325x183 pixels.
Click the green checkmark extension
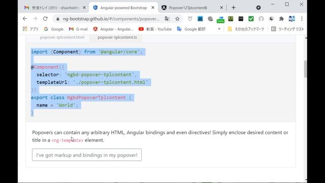coord(251,19)
